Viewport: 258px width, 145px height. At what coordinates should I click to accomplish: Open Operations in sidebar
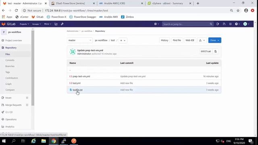(x=11, y=120)
